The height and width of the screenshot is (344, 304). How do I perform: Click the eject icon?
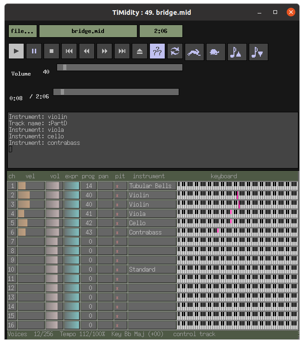click(140, 51)
